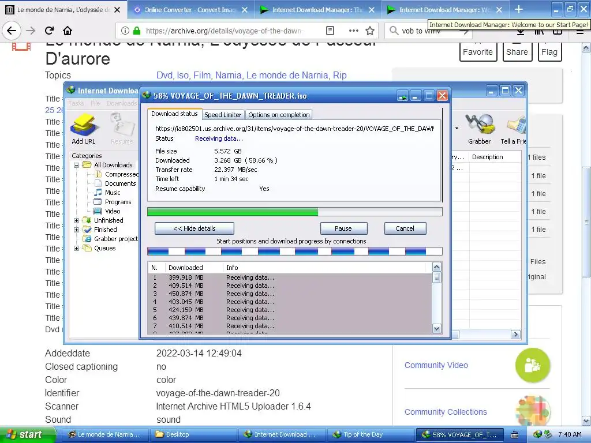Open the Downloads menu in IDM
Screen dimensions: 591x443
click(x=121, y=103)
